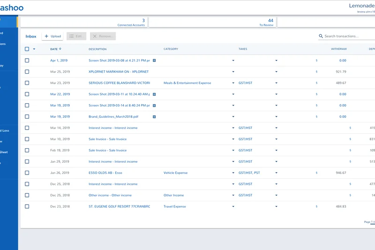
Task: Open the Connected Accounts summary tab
Action: [84, 22]
